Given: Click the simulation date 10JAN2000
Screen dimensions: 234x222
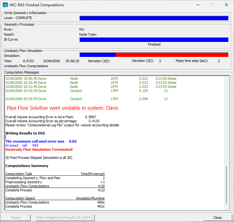Looking at the screenshot, I should click(x=51, y=61).
